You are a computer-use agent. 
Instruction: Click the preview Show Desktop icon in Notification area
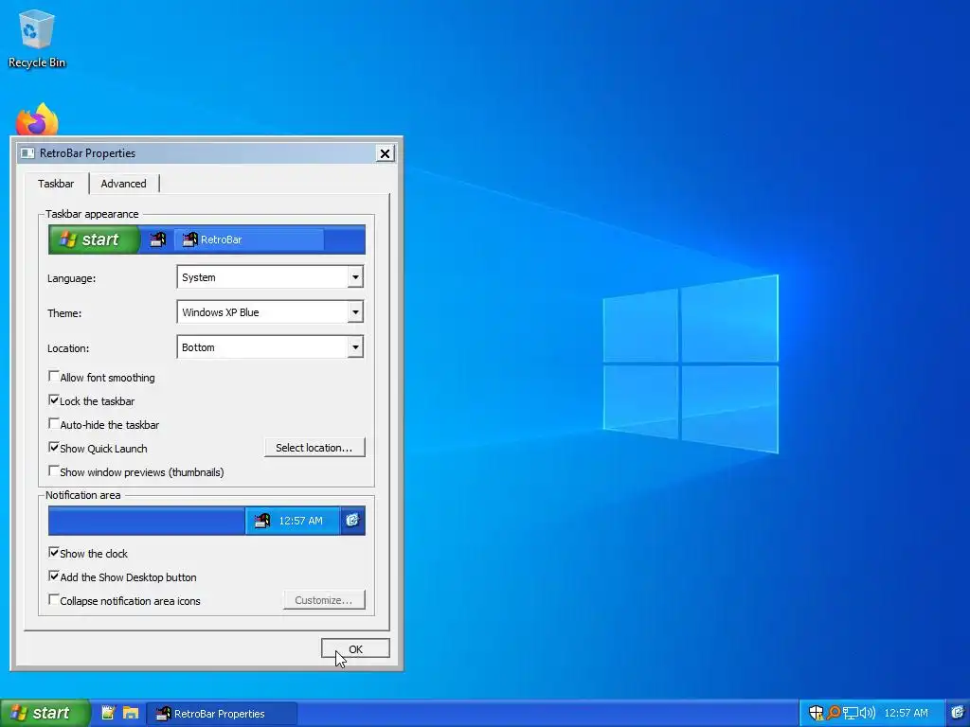(352, 520)
